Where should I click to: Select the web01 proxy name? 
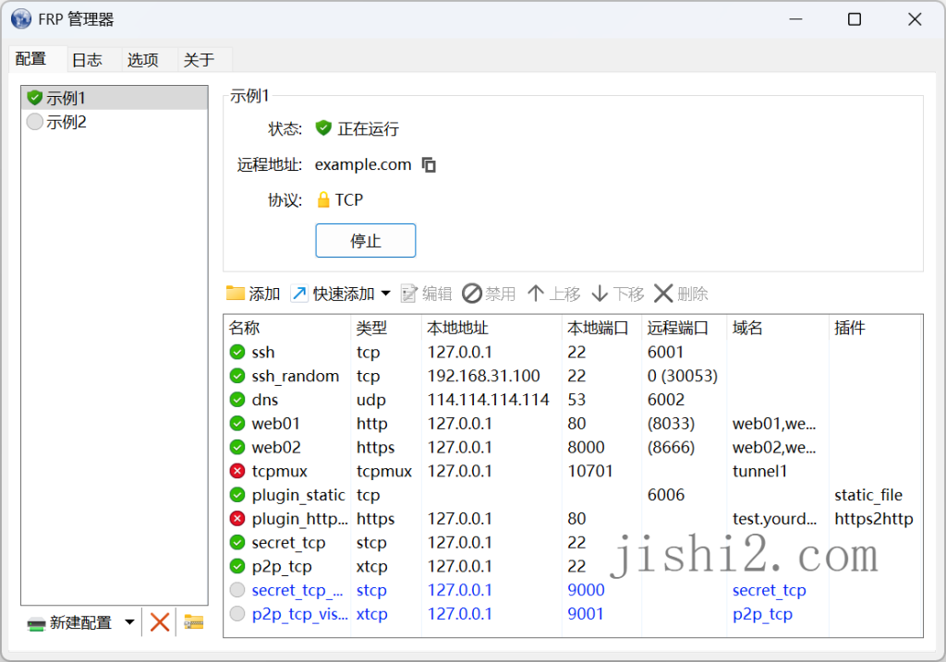pyautogui.click(x=275, y=424)
